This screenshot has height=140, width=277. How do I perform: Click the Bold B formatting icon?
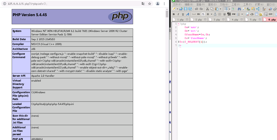[174, 14]
